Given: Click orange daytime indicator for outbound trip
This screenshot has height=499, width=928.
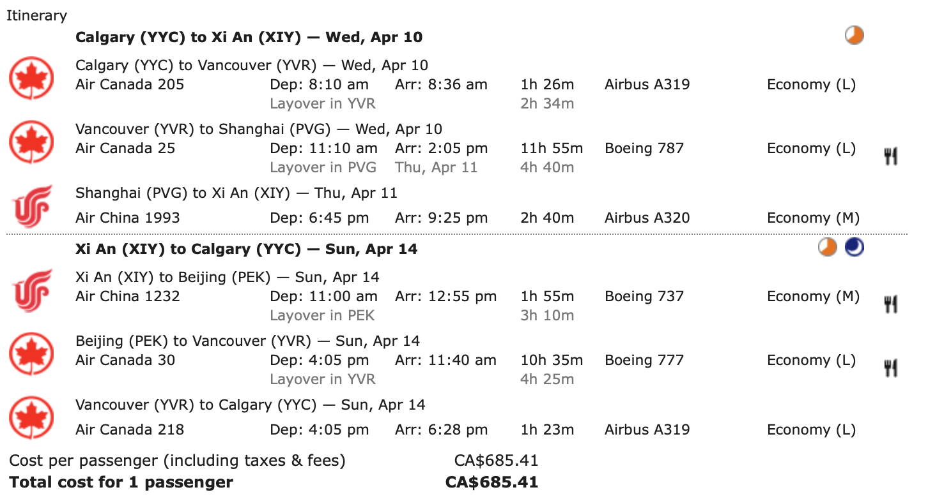Looking at the screenshot, I should pyautogui.click(x=854, y=35).
